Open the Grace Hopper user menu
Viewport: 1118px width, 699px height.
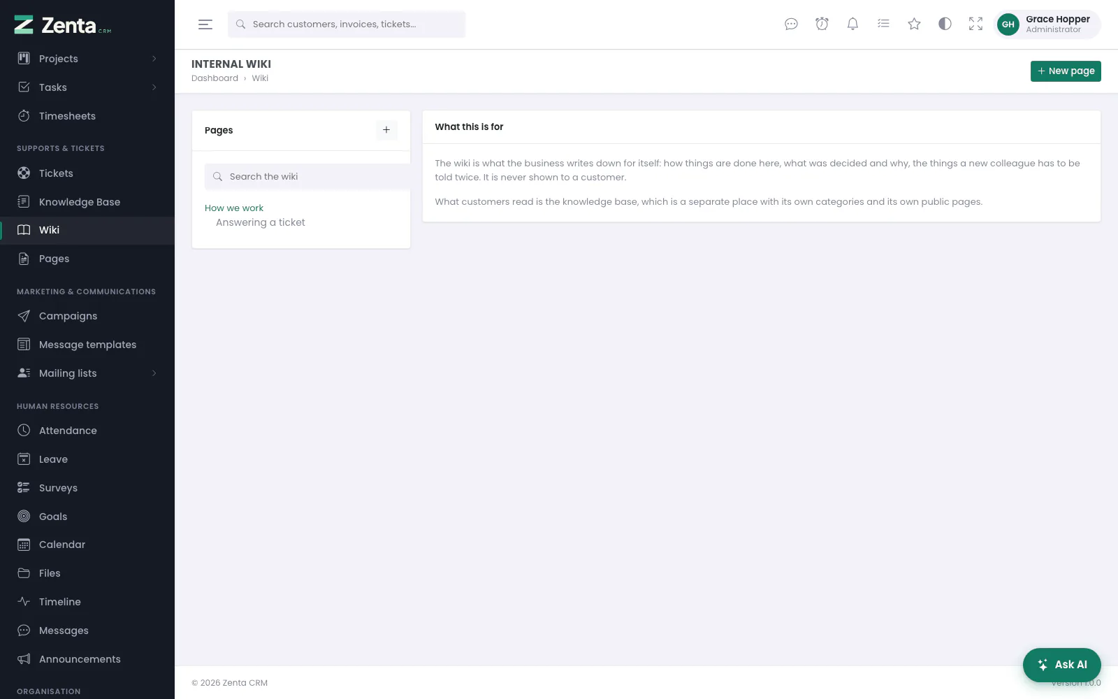[1047, 24]
